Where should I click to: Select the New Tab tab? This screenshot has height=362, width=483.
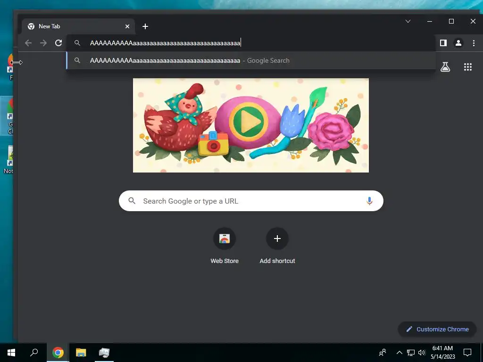point(78,26)
